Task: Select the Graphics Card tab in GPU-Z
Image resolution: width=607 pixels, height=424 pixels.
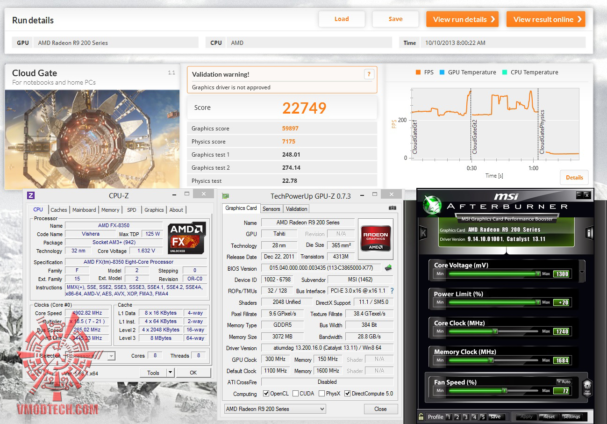Action: click(x=241, y=208)
